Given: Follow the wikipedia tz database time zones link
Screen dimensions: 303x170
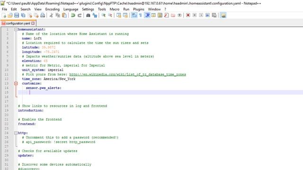Looking at the screenshot, I should point(127,75).
